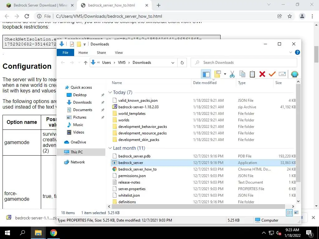The image size is (319, 239).
Task: Click the red X Delete icon
Action: pyautogui.click(x=262, y=74)
